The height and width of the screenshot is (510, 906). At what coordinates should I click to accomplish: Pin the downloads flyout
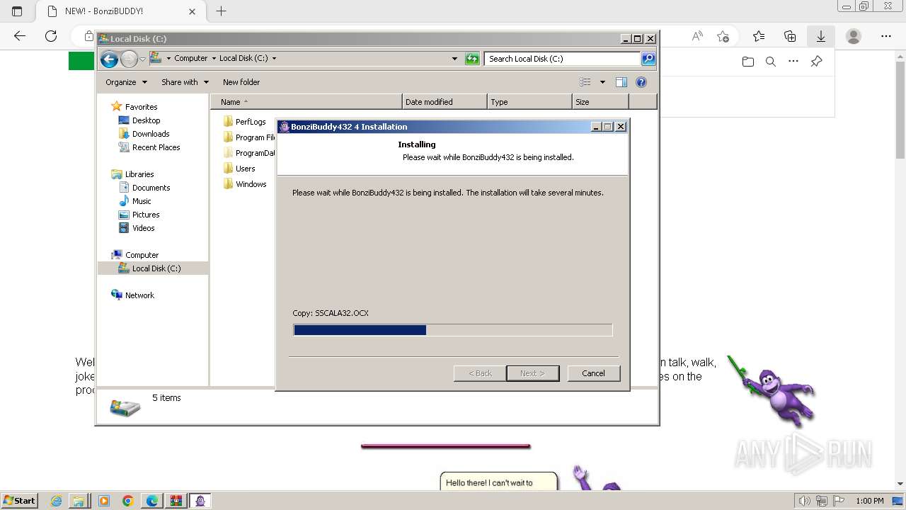tap(816, 62)
